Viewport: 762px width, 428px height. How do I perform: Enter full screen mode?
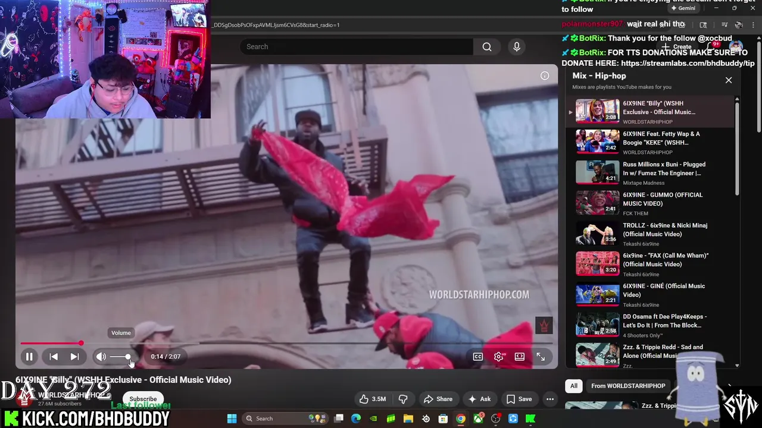pos(541,357)
